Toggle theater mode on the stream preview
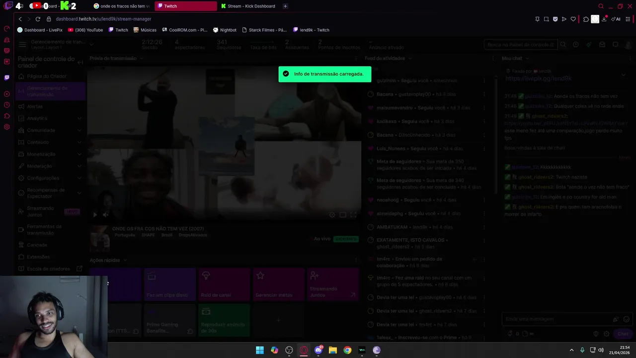 343,215
